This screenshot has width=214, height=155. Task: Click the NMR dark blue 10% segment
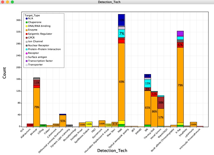click(122, 20)
